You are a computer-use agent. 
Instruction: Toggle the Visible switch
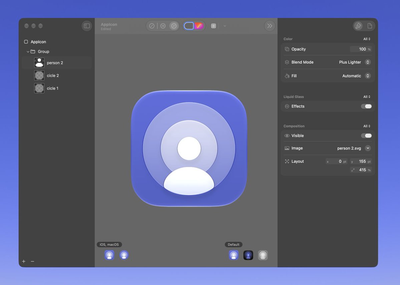click(x=366, y=136)
